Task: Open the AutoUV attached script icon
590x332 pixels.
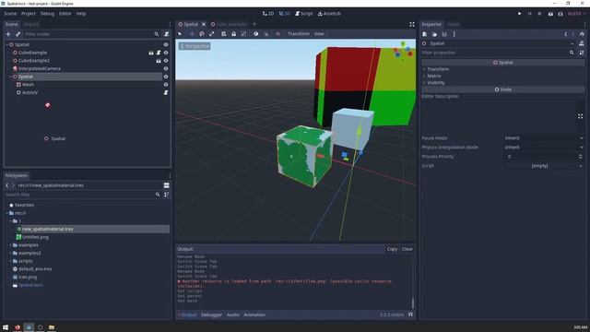Action: click(166, 92)
